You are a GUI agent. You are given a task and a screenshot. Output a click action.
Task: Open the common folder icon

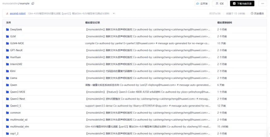click(7, 113)
